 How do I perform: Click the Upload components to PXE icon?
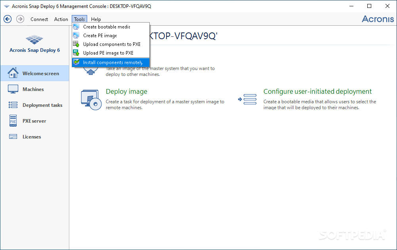point(76,44)
